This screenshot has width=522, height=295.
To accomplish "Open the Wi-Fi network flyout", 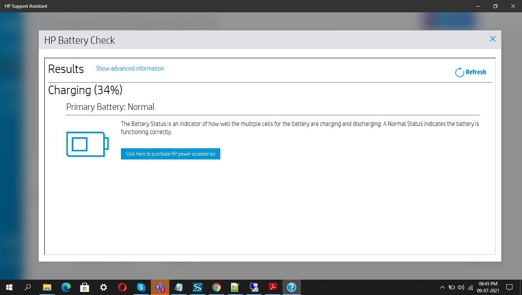I will point(471,287).
